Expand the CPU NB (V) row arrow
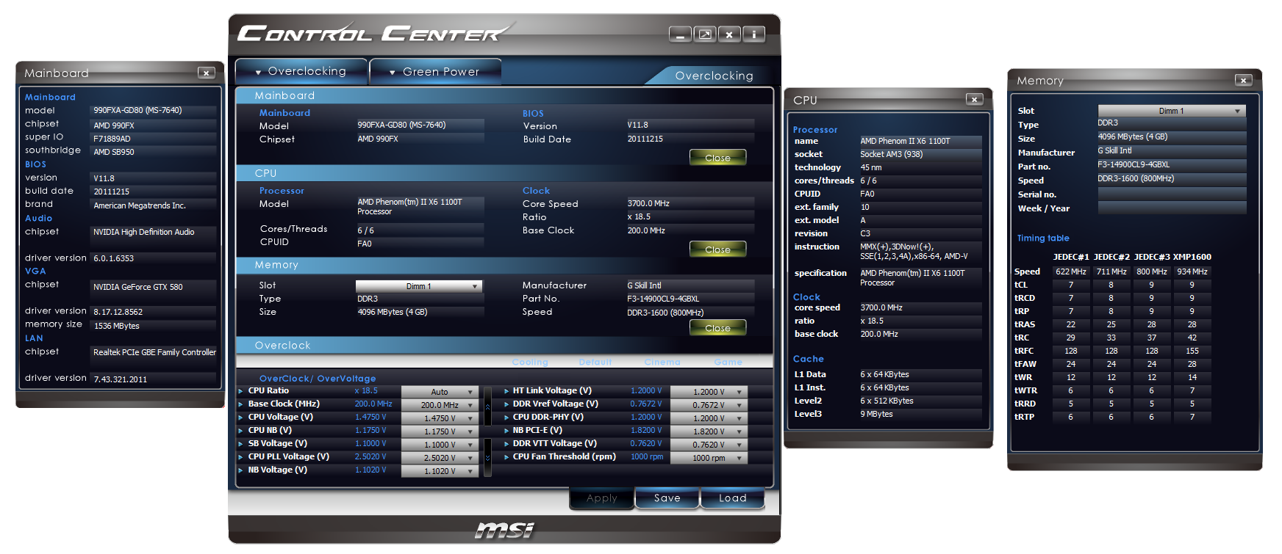 tap(240, 431)
